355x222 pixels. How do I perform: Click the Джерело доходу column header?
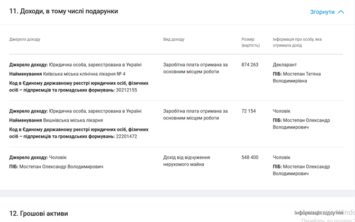pos(24,40)
